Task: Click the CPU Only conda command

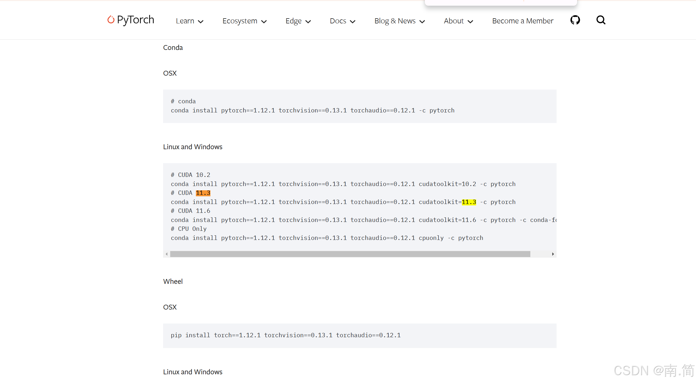Action: 327,238
